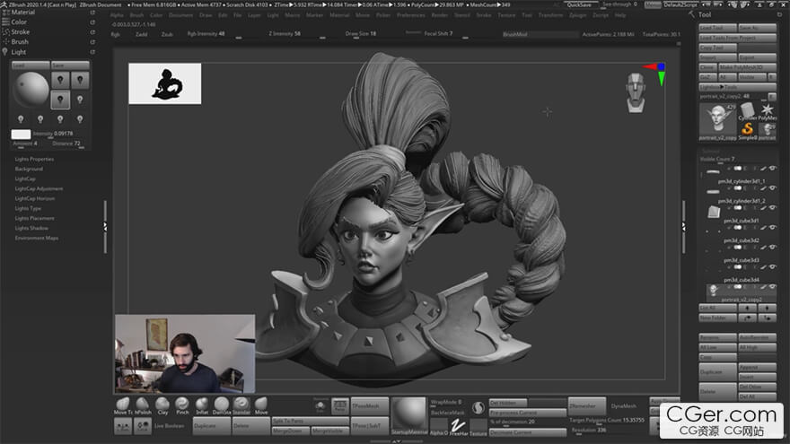Image resolution: width=790 pixels, height=444 pixels.
Task: Select the Standard brush
Action: (x=241, y=405)
